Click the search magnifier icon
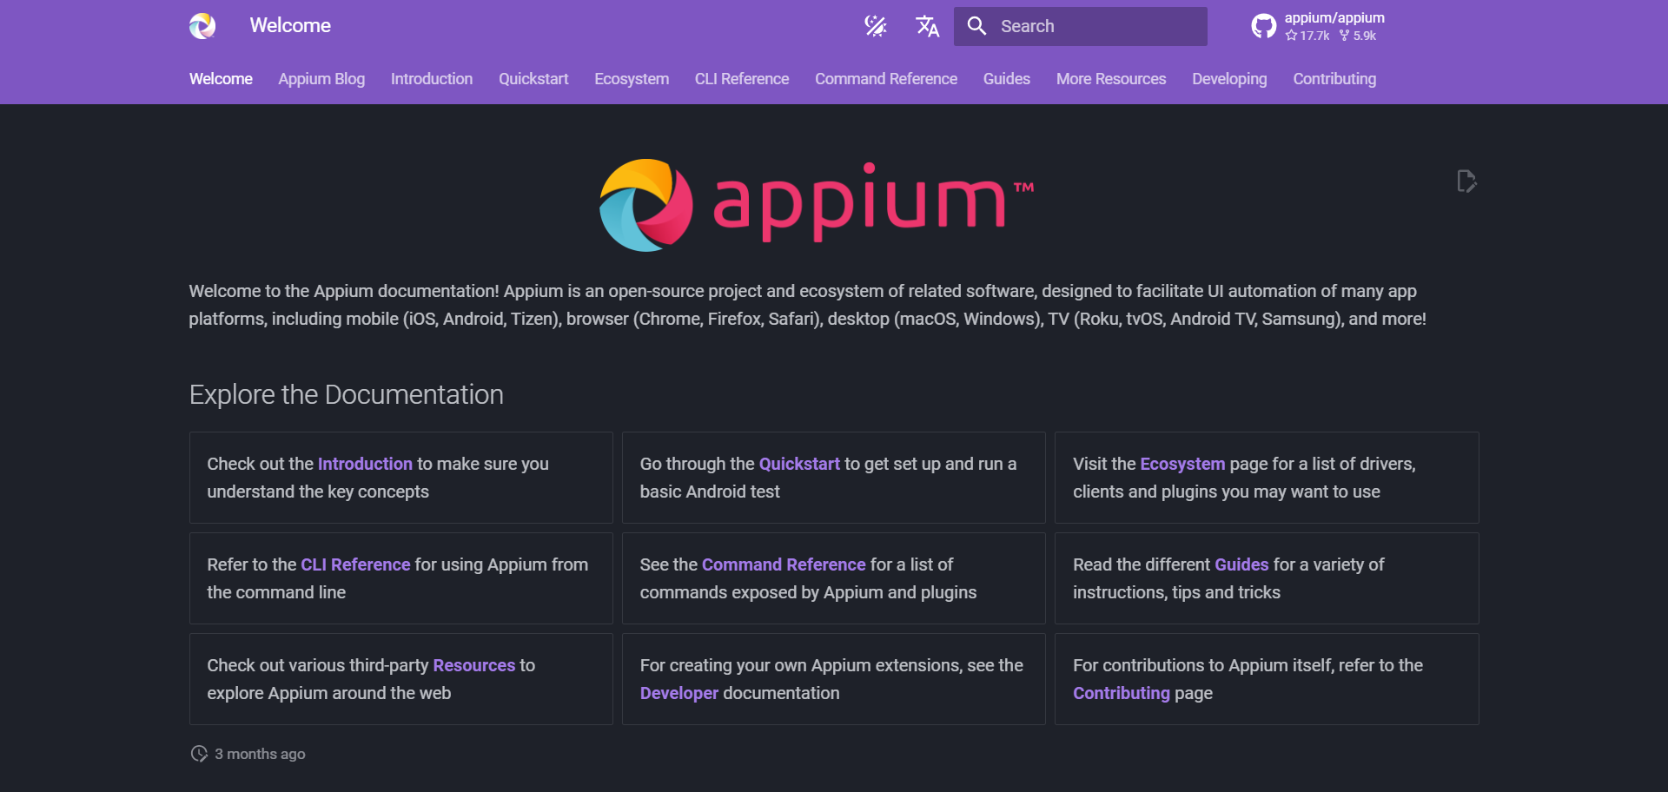Screen dimensions: 1668x792 (977, 26)
